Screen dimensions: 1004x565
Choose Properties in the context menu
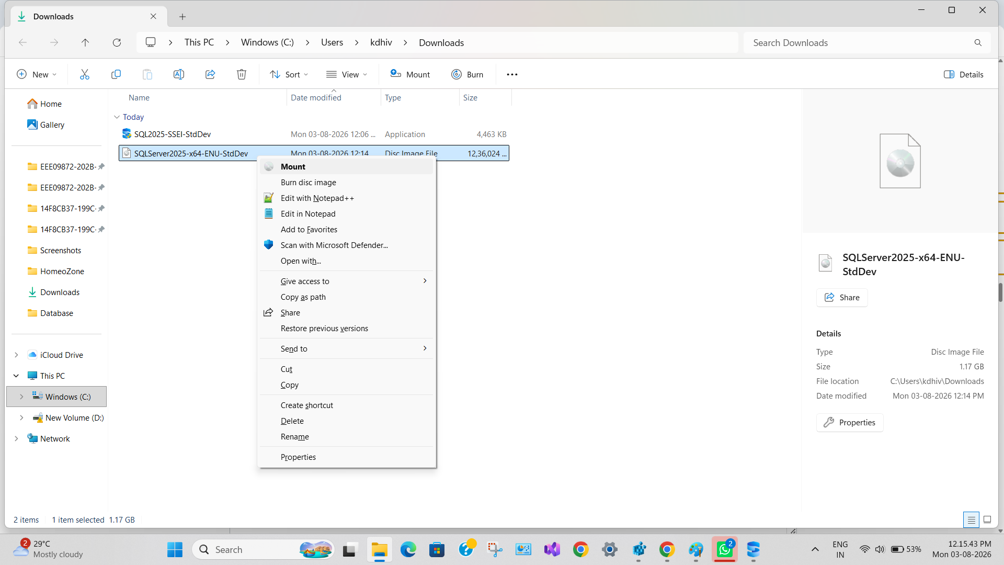(347, 457)
